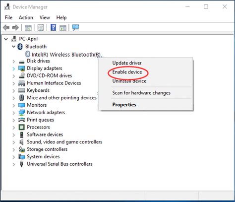The height and width of the screenshot is (202, 235).
Task: Click the Intel Wireless Bluetooth device icon
Action: (28, 54)
